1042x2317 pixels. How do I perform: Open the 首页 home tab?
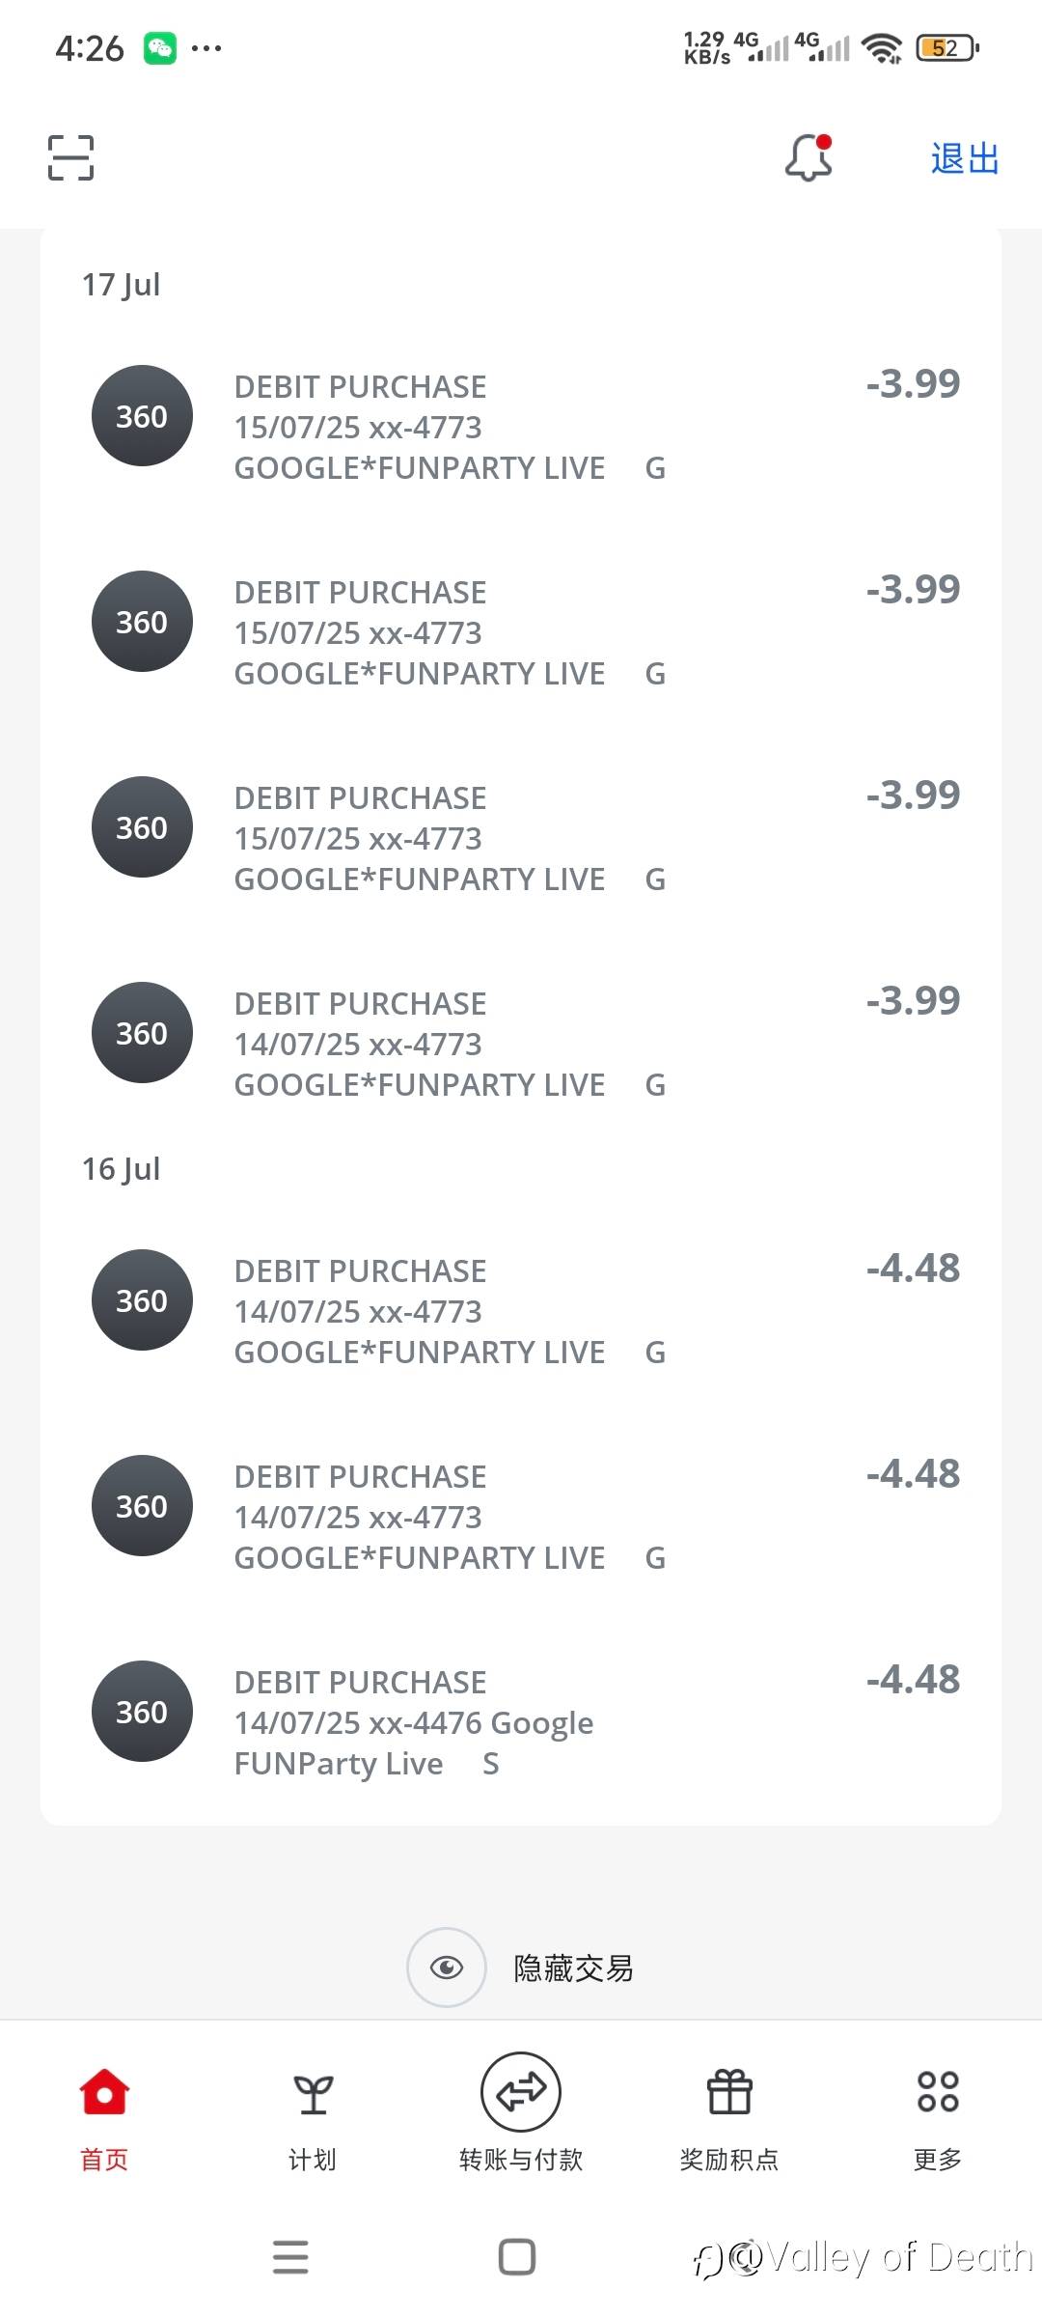(104, 2114)
